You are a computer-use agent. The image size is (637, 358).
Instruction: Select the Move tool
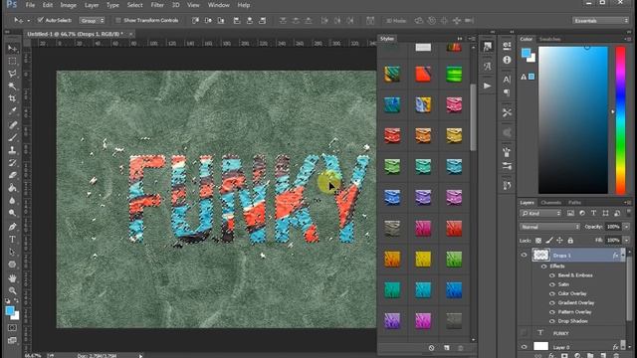coord(13,49)
